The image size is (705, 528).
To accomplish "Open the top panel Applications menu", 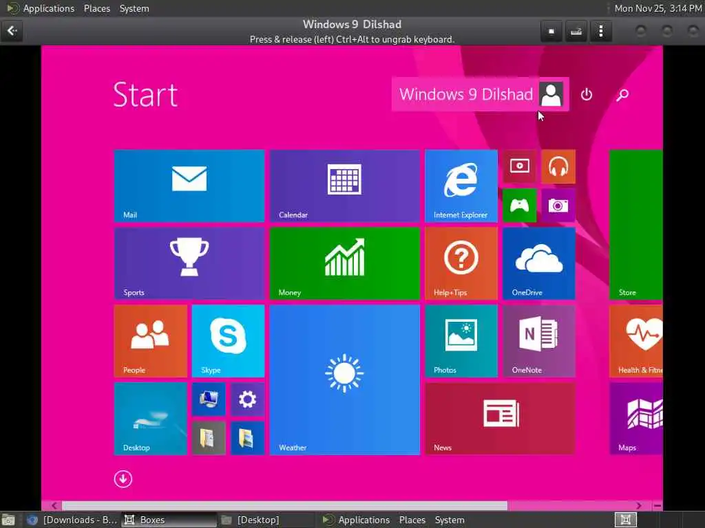I will coord(49,8).
